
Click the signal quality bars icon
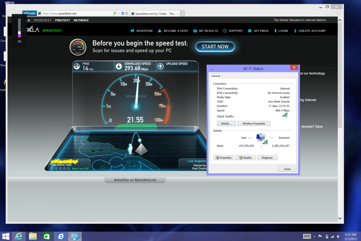[x=285, y=115]
